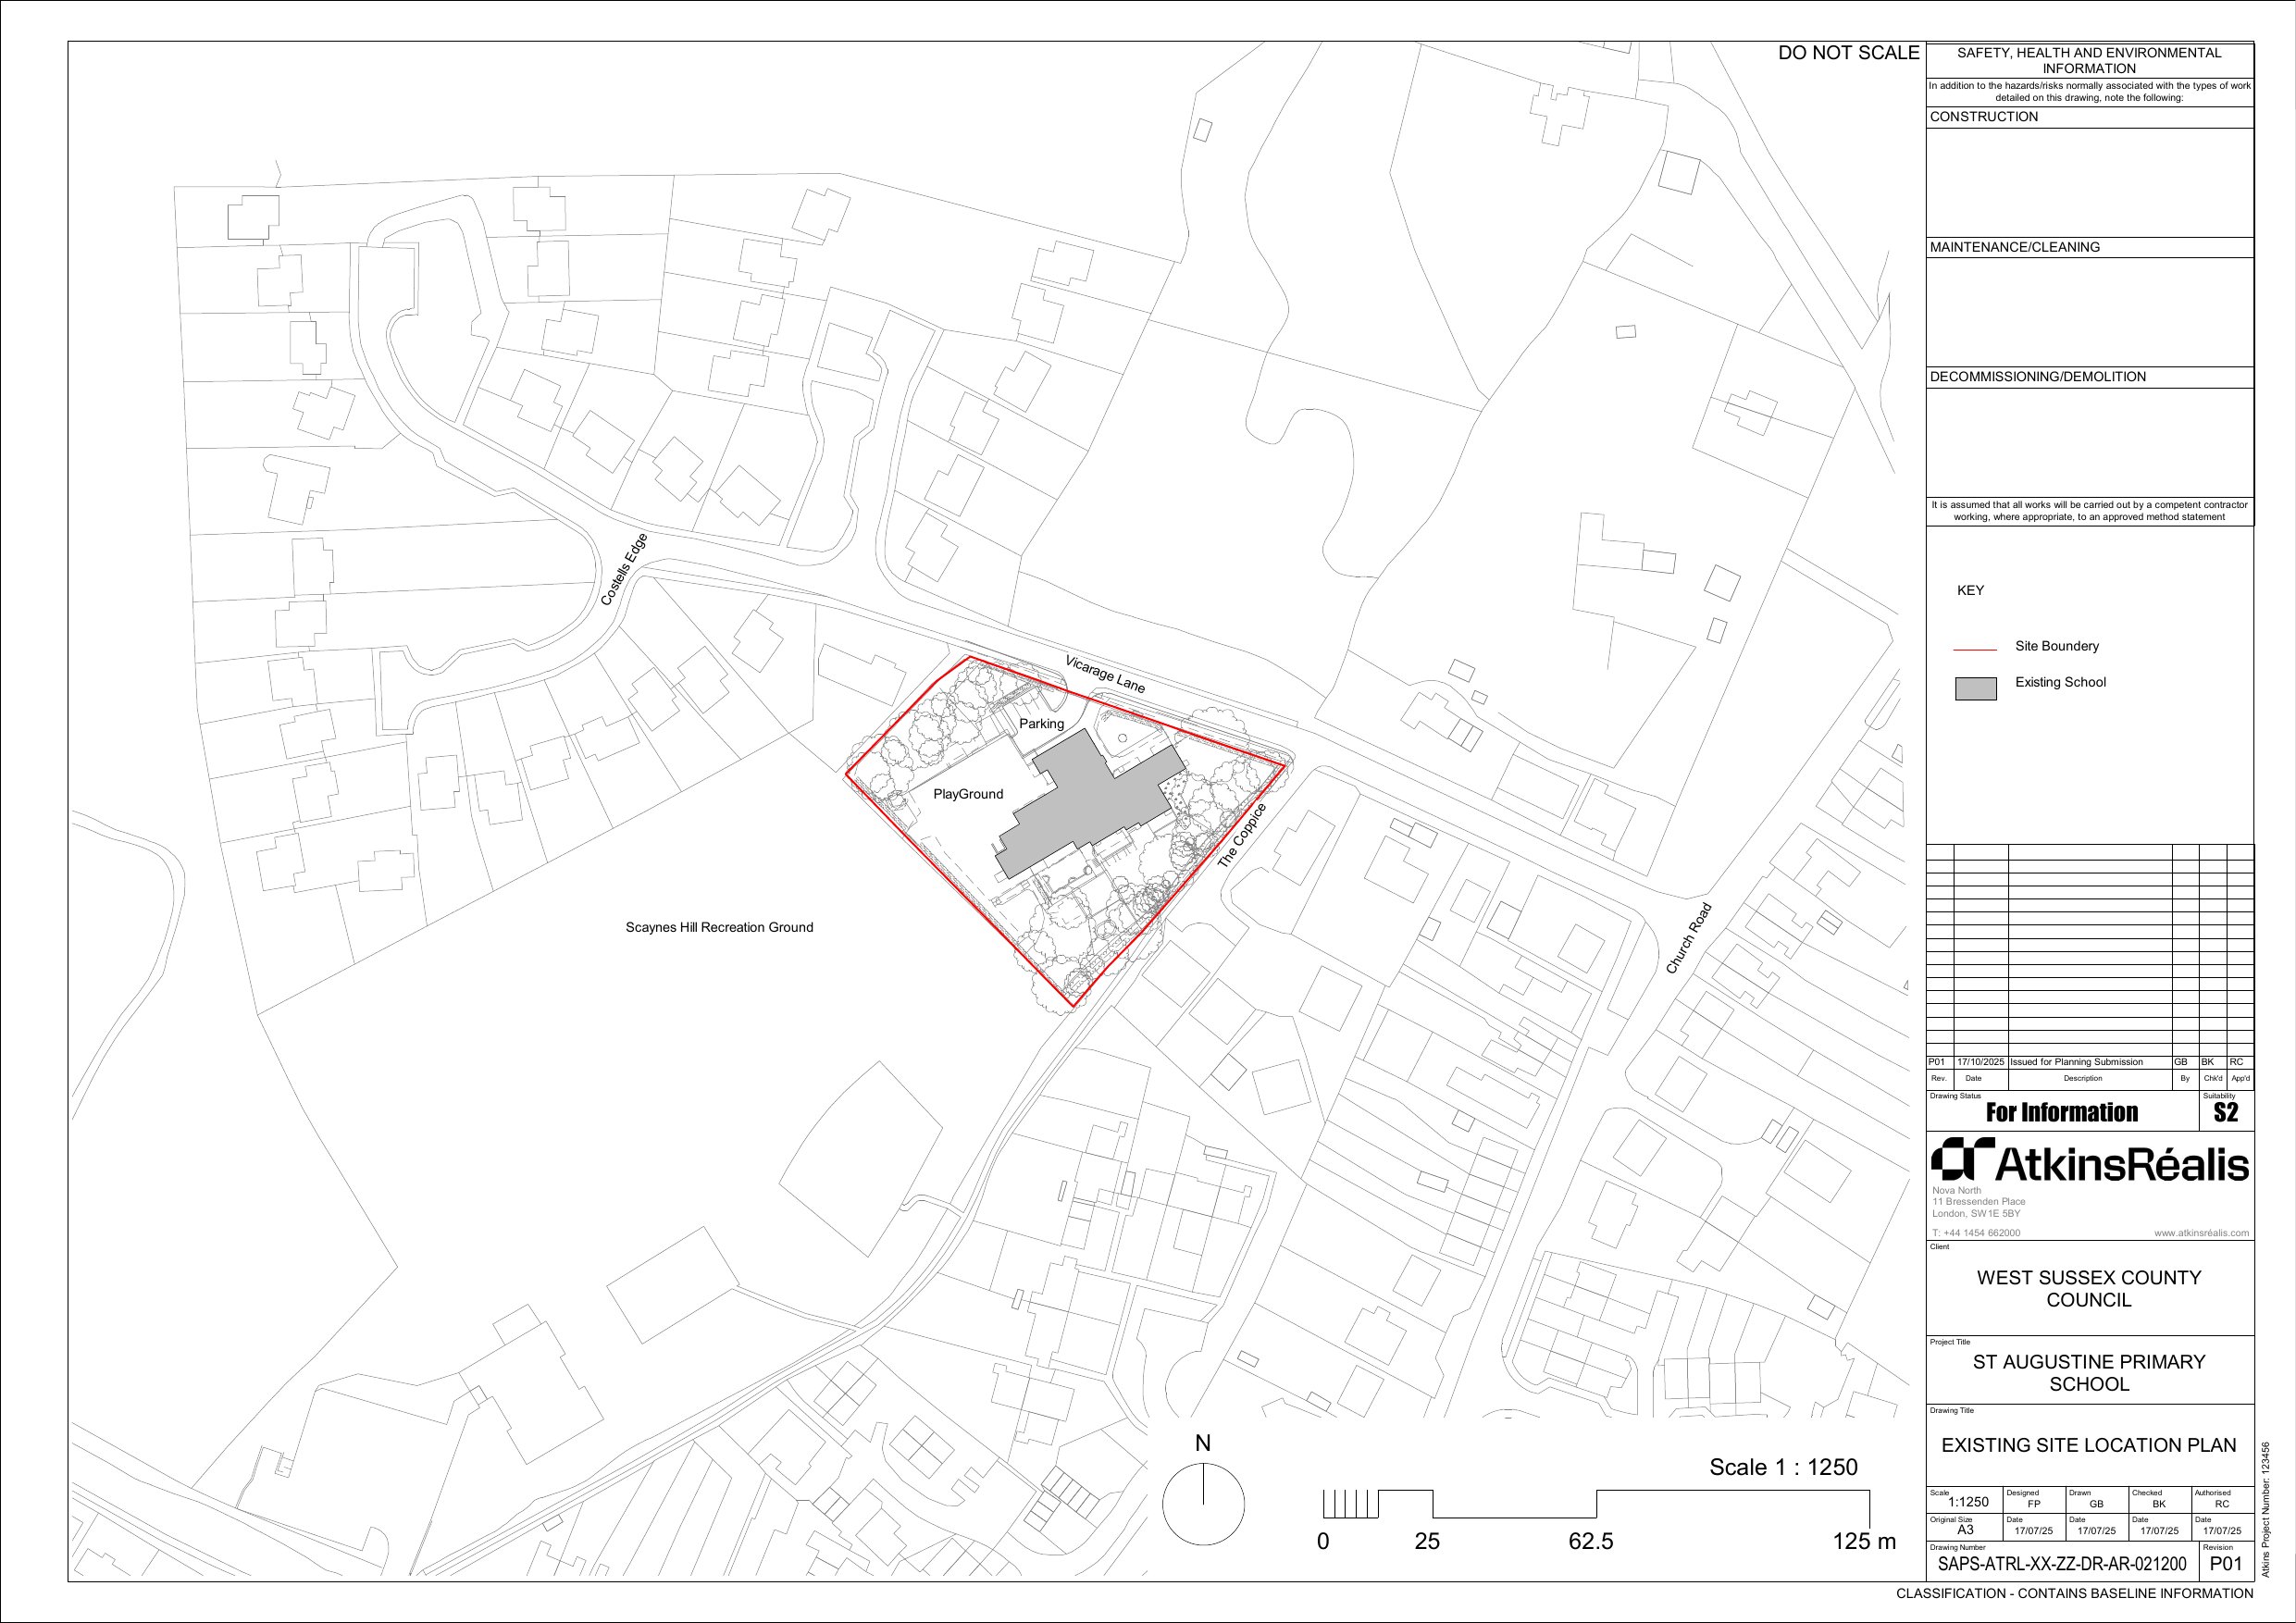Click The Coppice road label
This screenshot has height=1623, width=2296.
click(x=1241, y=835)
